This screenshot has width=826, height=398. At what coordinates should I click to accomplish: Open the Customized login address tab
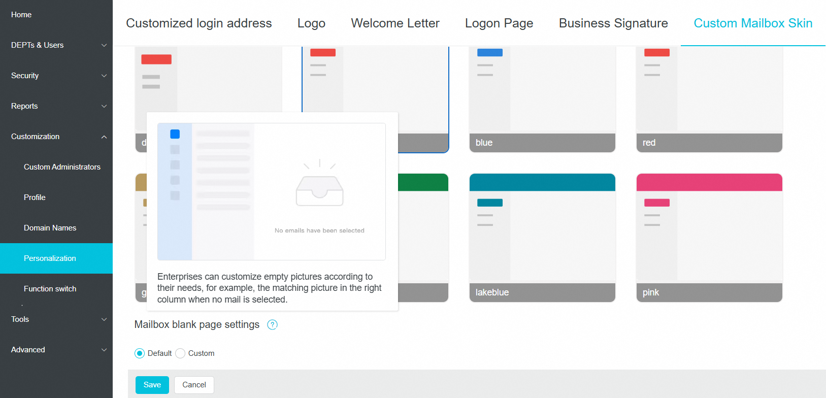tap(199, 23)
